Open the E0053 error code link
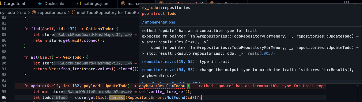Viewport: 362px width, 102px height. (267, 53)
